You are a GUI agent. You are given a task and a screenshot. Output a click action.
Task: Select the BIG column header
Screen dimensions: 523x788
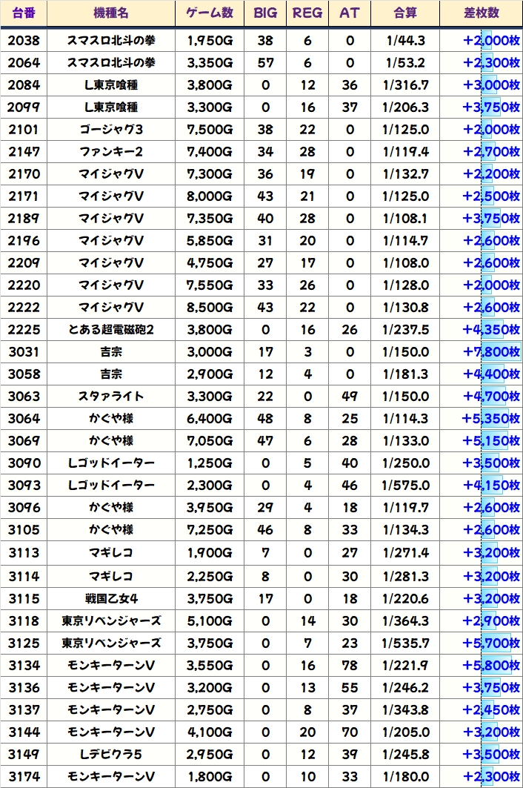pos(265,13)
